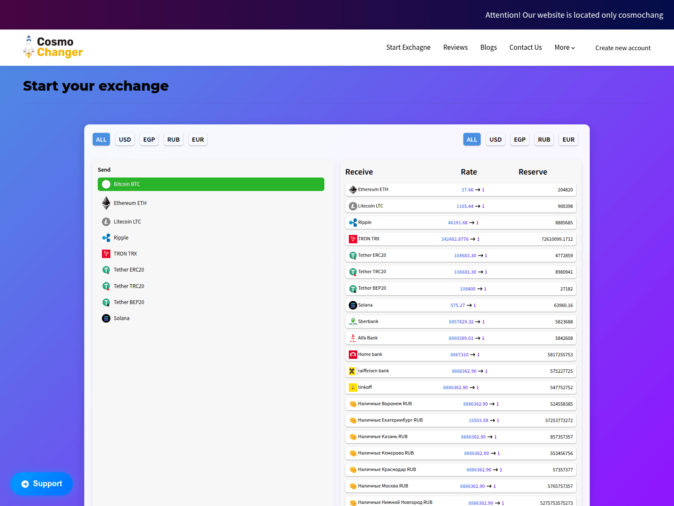Click Ripple icon in Receive table
This screenshot has height=506, width=674.
[353, 223]
